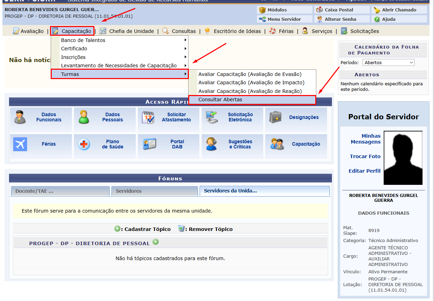Click the Plano de Saúde cross icon
Image resolution: width=434 pixels, height=301 pixels.
pyautogui.click(x=84, y=144)
